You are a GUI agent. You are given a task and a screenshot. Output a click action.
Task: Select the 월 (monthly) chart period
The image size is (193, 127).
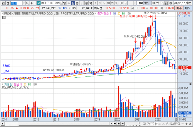73,3
